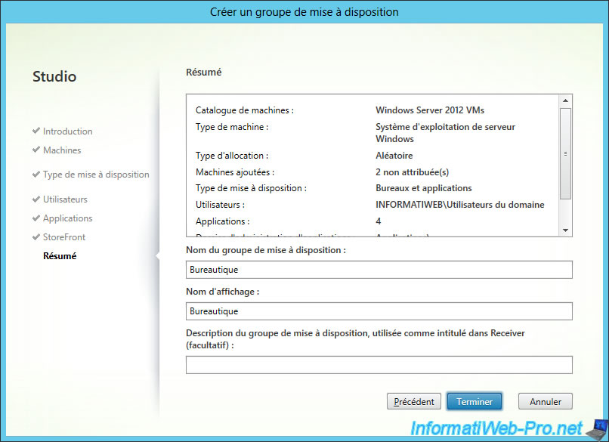The image size is (609, 442).
Task: Select the 'Windows Server 2012 VMs' value
Action: tap(430, 110)
